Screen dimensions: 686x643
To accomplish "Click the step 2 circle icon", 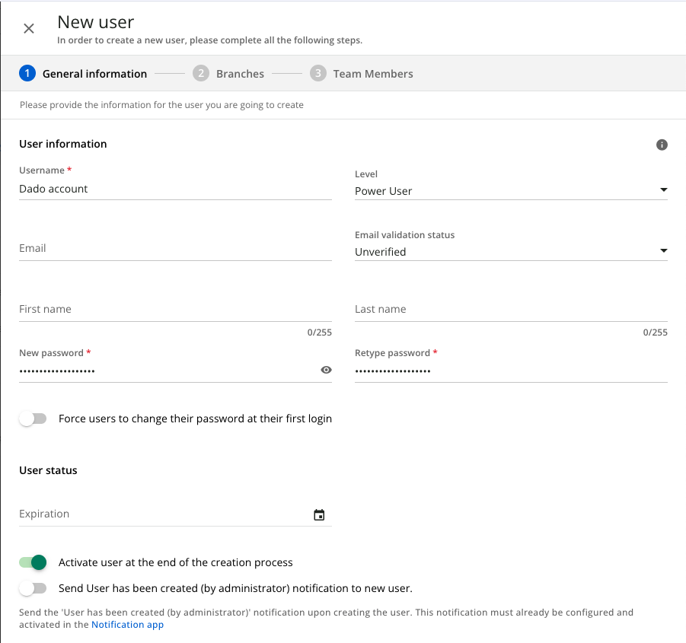I will [201, 74].
